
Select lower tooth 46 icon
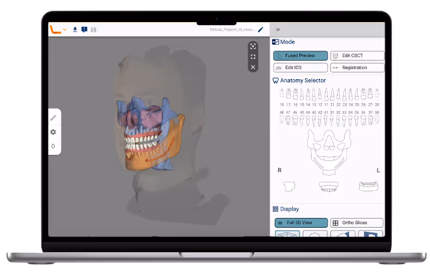(295, 120)
